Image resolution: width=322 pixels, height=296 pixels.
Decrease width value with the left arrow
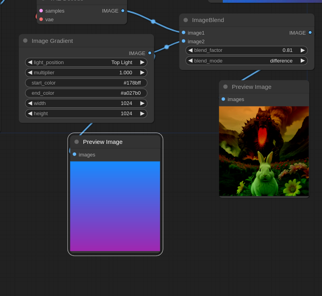tap(30, 103)
